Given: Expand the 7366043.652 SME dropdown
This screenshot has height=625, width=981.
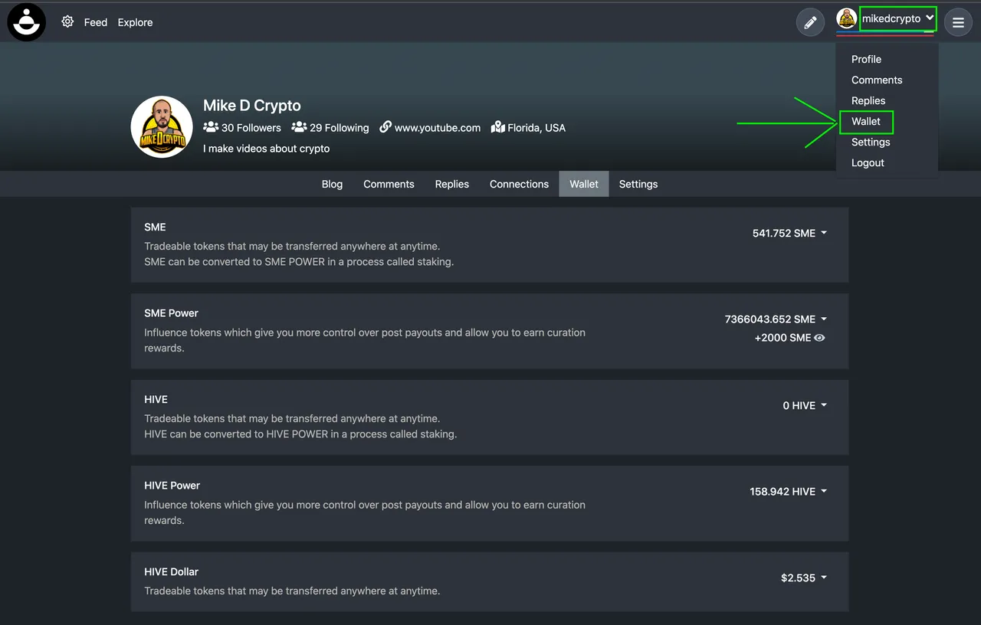Looking at the screenshot, I should [776, 319].
